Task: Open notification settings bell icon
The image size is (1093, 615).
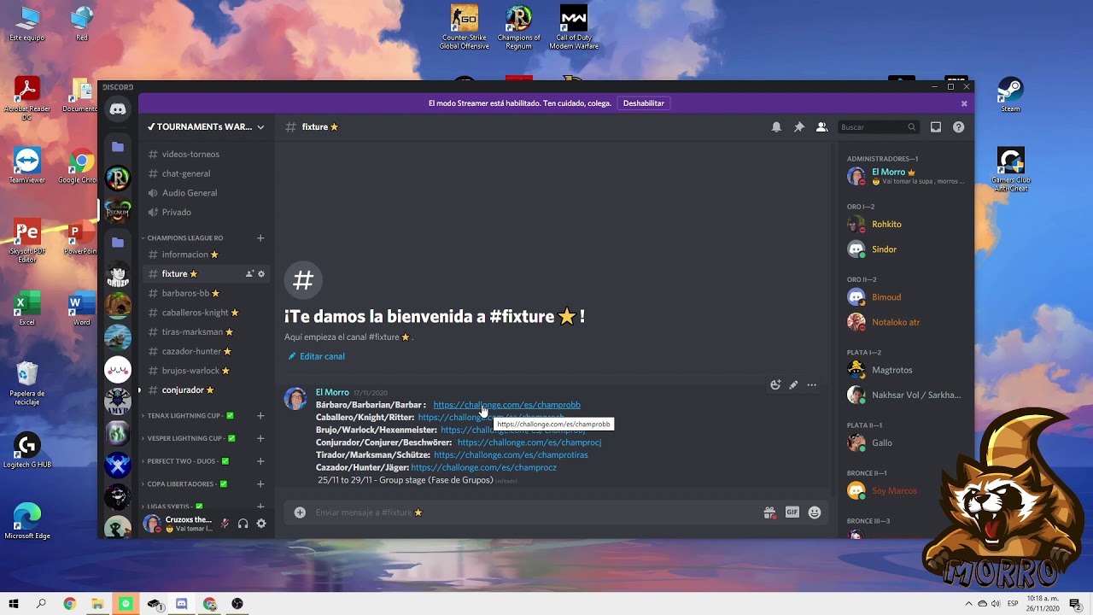Action: point(776,126)
